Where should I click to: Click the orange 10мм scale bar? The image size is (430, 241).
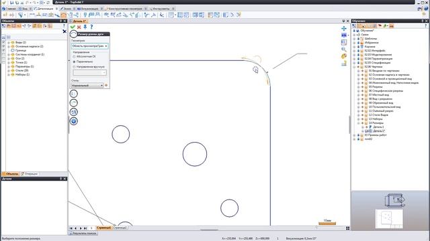tap(327, 224)
